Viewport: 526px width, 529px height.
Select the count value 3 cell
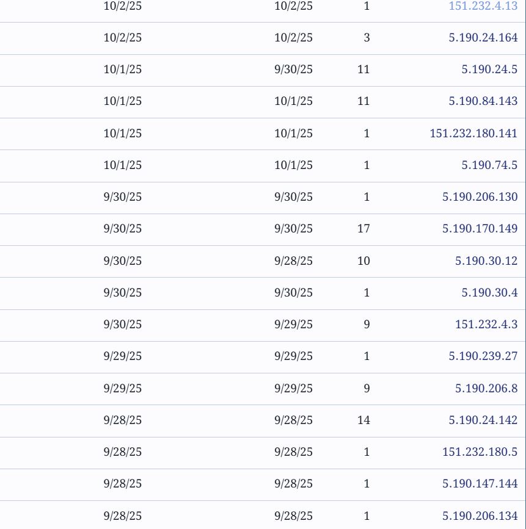coord(367,38)
